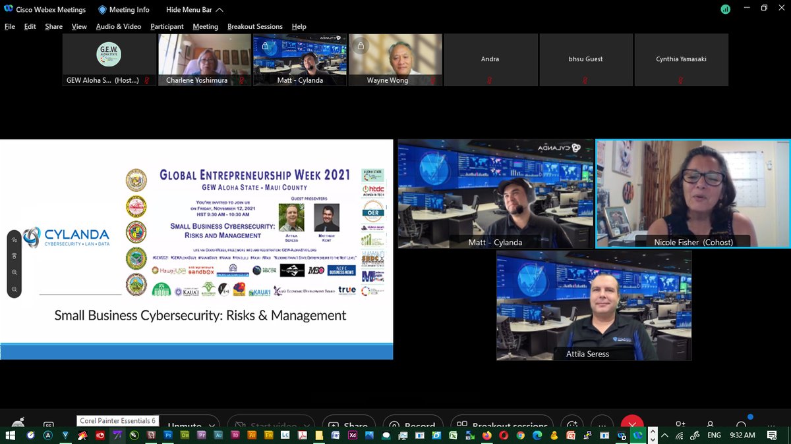
Task: Click the remote control icon in share toolbar
Action: (15, 256)
